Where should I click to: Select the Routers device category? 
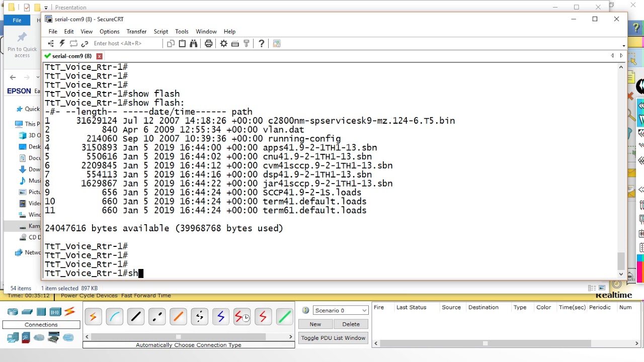pyautogui.click(x=13, y=312)
